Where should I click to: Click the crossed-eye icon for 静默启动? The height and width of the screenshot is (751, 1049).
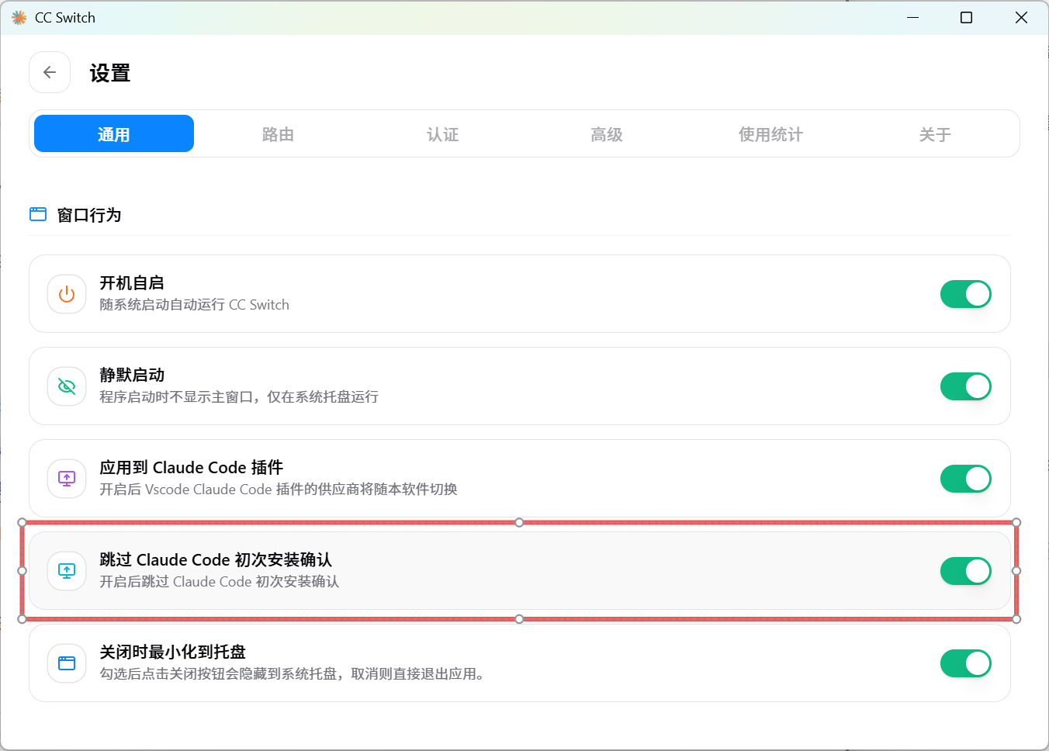[x=67, y=386]
